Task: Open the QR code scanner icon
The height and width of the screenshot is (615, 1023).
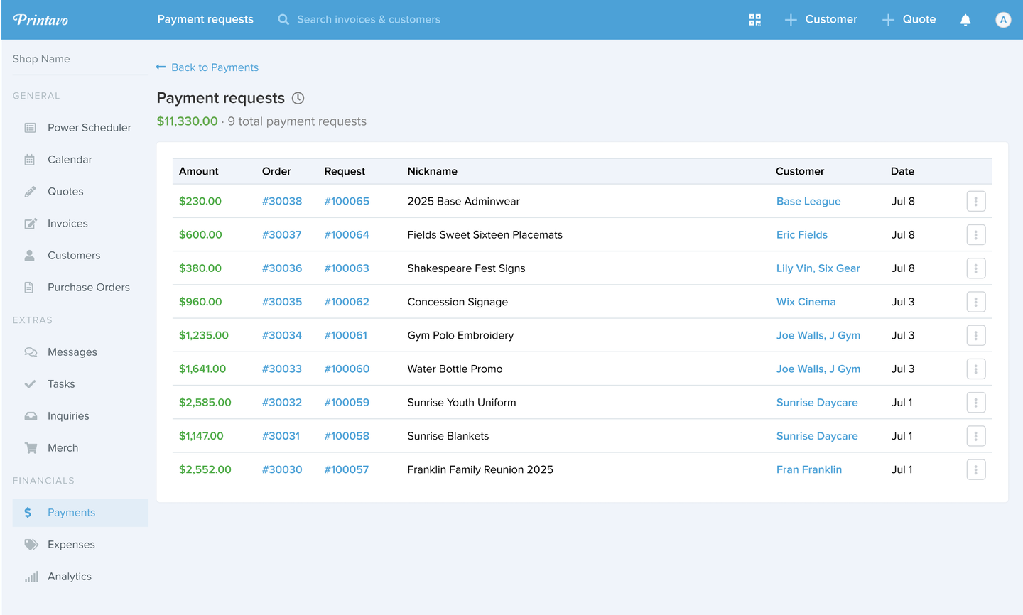Action: point(754,20)
